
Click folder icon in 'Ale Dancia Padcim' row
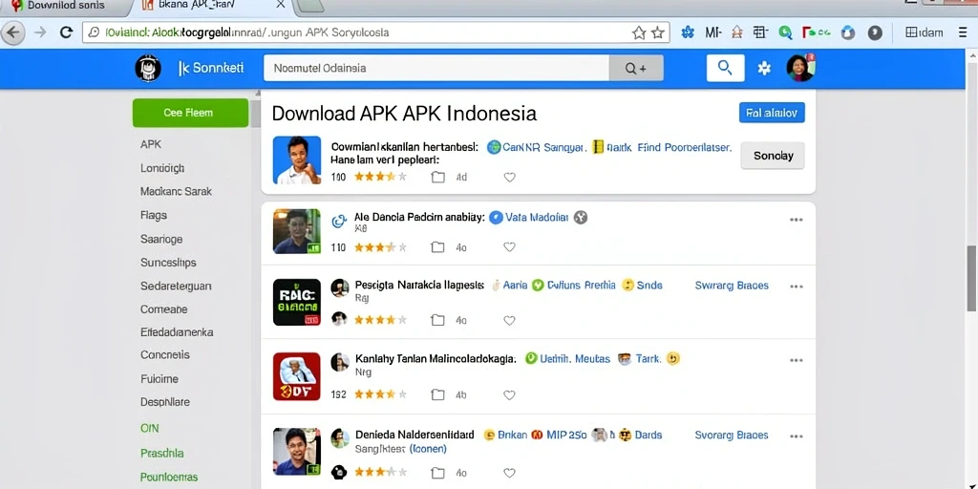point(438,247)
